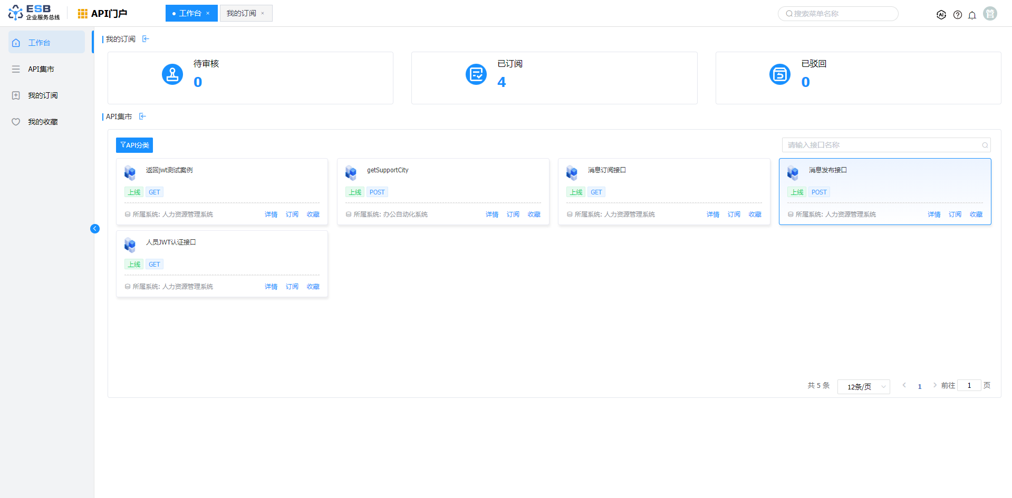Click the jump icon beside 我的订阅 heading
Viewport: 1012px width, 498px height.
coord(146,39)
